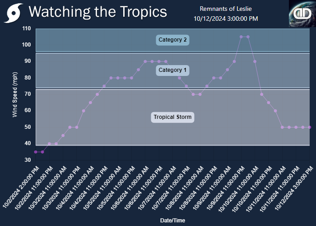Select the first 90 mph point on 10/6

145,61
